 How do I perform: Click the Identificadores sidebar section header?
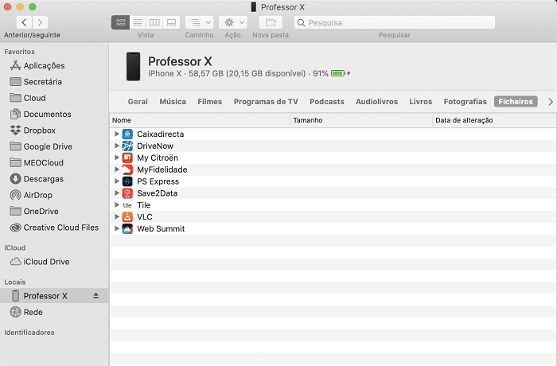[x=29, y=333]
